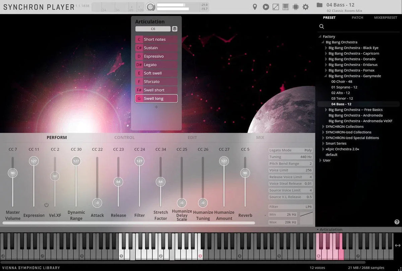Click the resize window diagonal arrow icon

coord(276,7)
